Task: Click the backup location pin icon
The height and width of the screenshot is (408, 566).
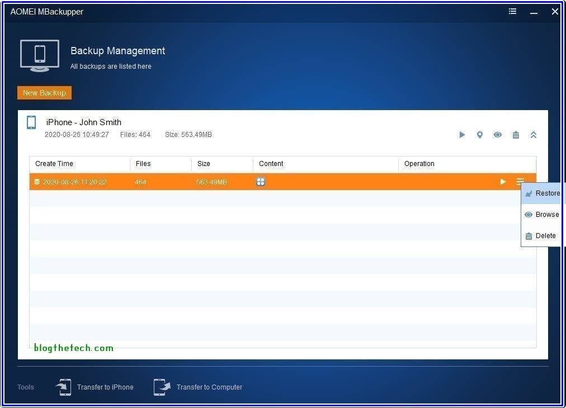Action: [x=479, y=135]
